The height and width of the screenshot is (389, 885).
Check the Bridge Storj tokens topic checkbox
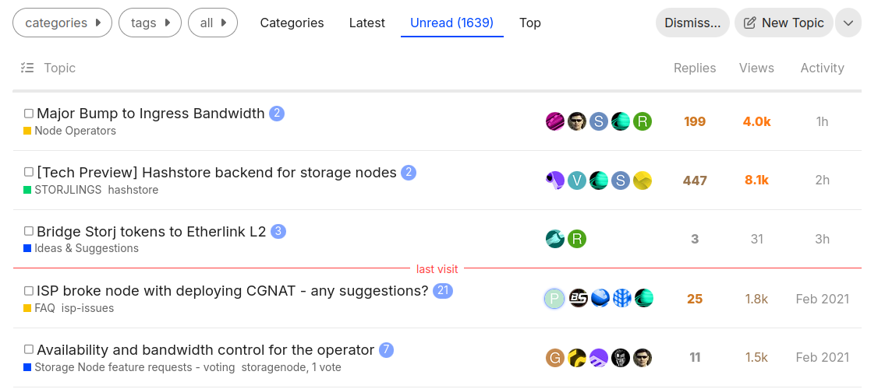(29, 232)
